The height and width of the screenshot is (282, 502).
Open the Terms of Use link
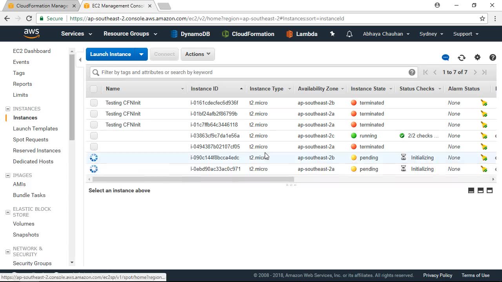(475, 275)
